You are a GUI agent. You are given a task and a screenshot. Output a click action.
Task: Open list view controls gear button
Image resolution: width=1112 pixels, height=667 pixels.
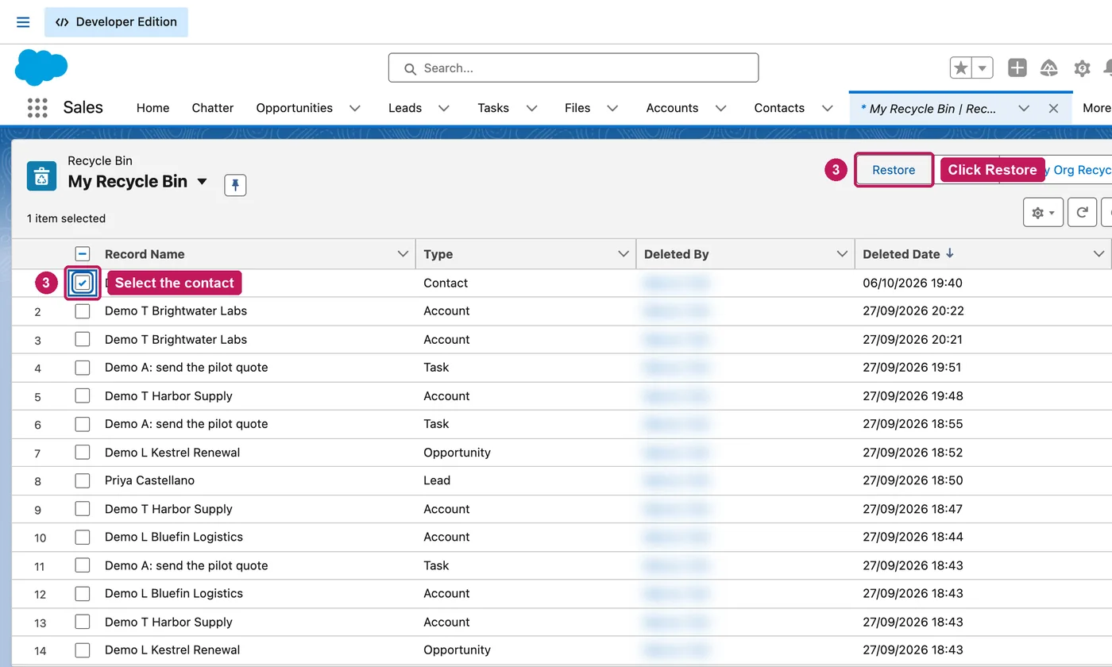(x=1043, y=213)
